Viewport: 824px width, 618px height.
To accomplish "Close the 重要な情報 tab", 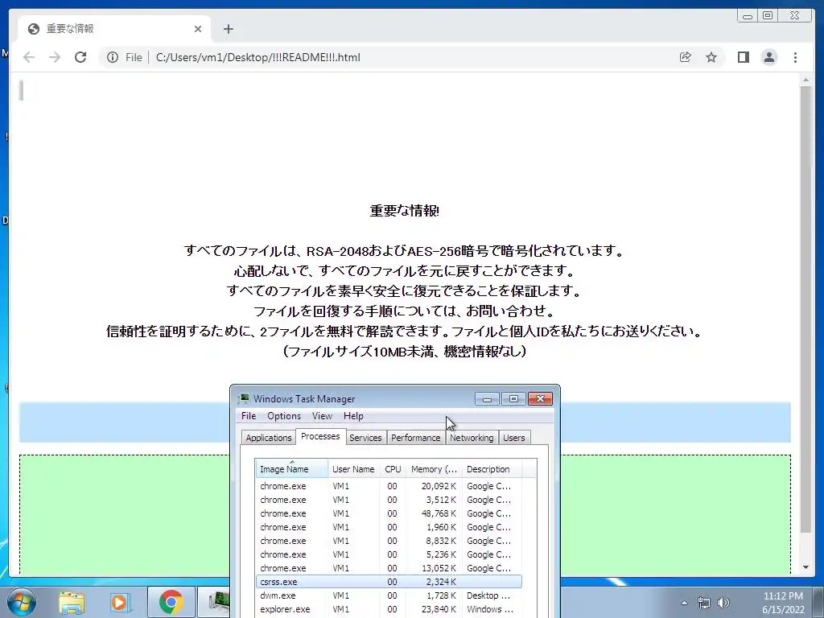I will [198, 29].
